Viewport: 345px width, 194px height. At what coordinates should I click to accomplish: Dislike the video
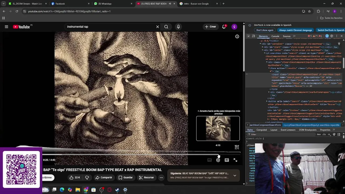tap(87, 178)
